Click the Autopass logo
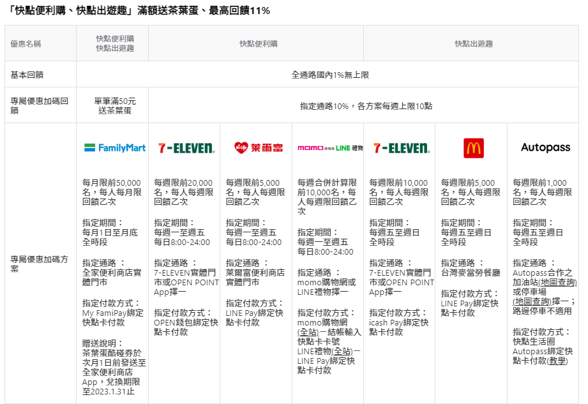 (x=545, y=148)
